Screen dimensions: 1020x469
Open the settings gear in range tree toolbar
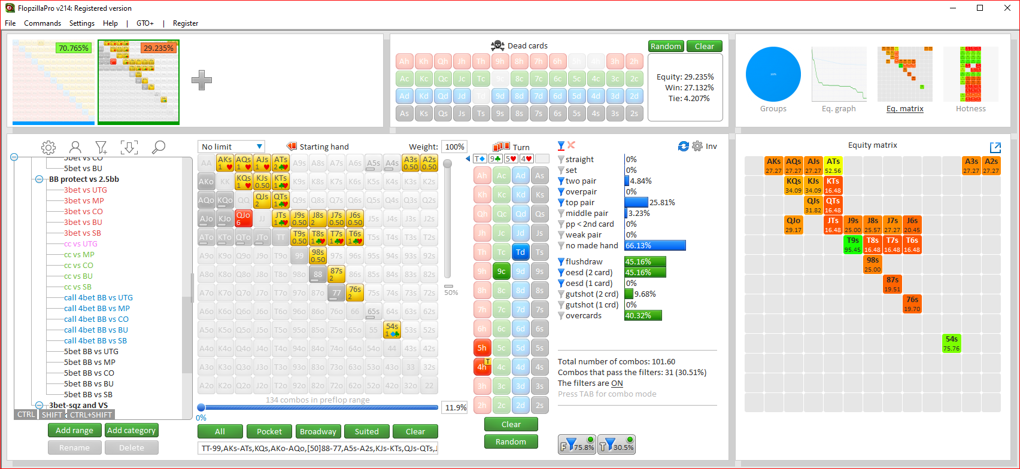coord(48,147)
